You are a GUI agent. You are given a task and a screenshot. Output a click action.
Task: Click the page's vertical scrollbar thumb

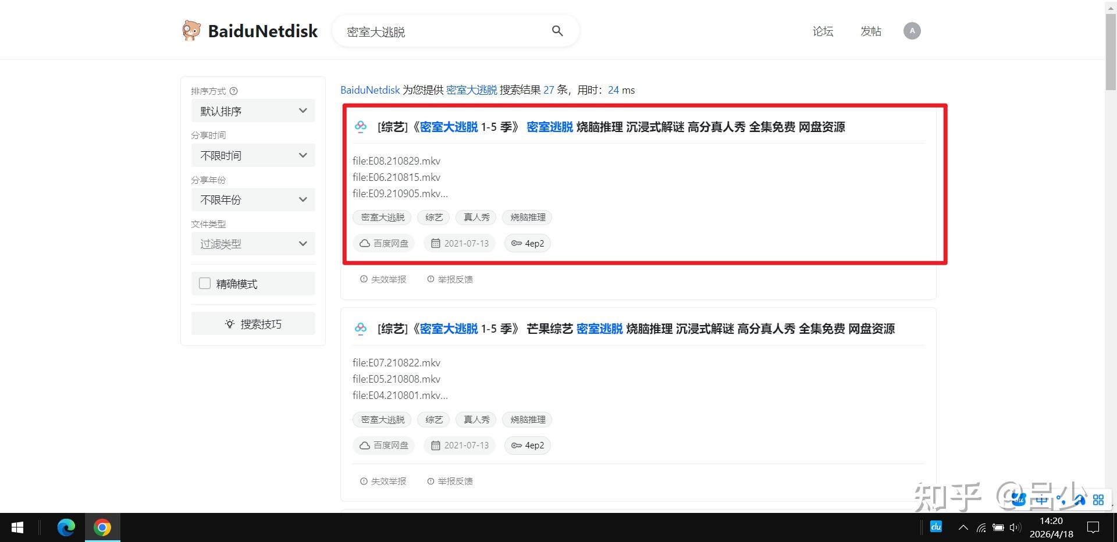[x=1111, y=52]
